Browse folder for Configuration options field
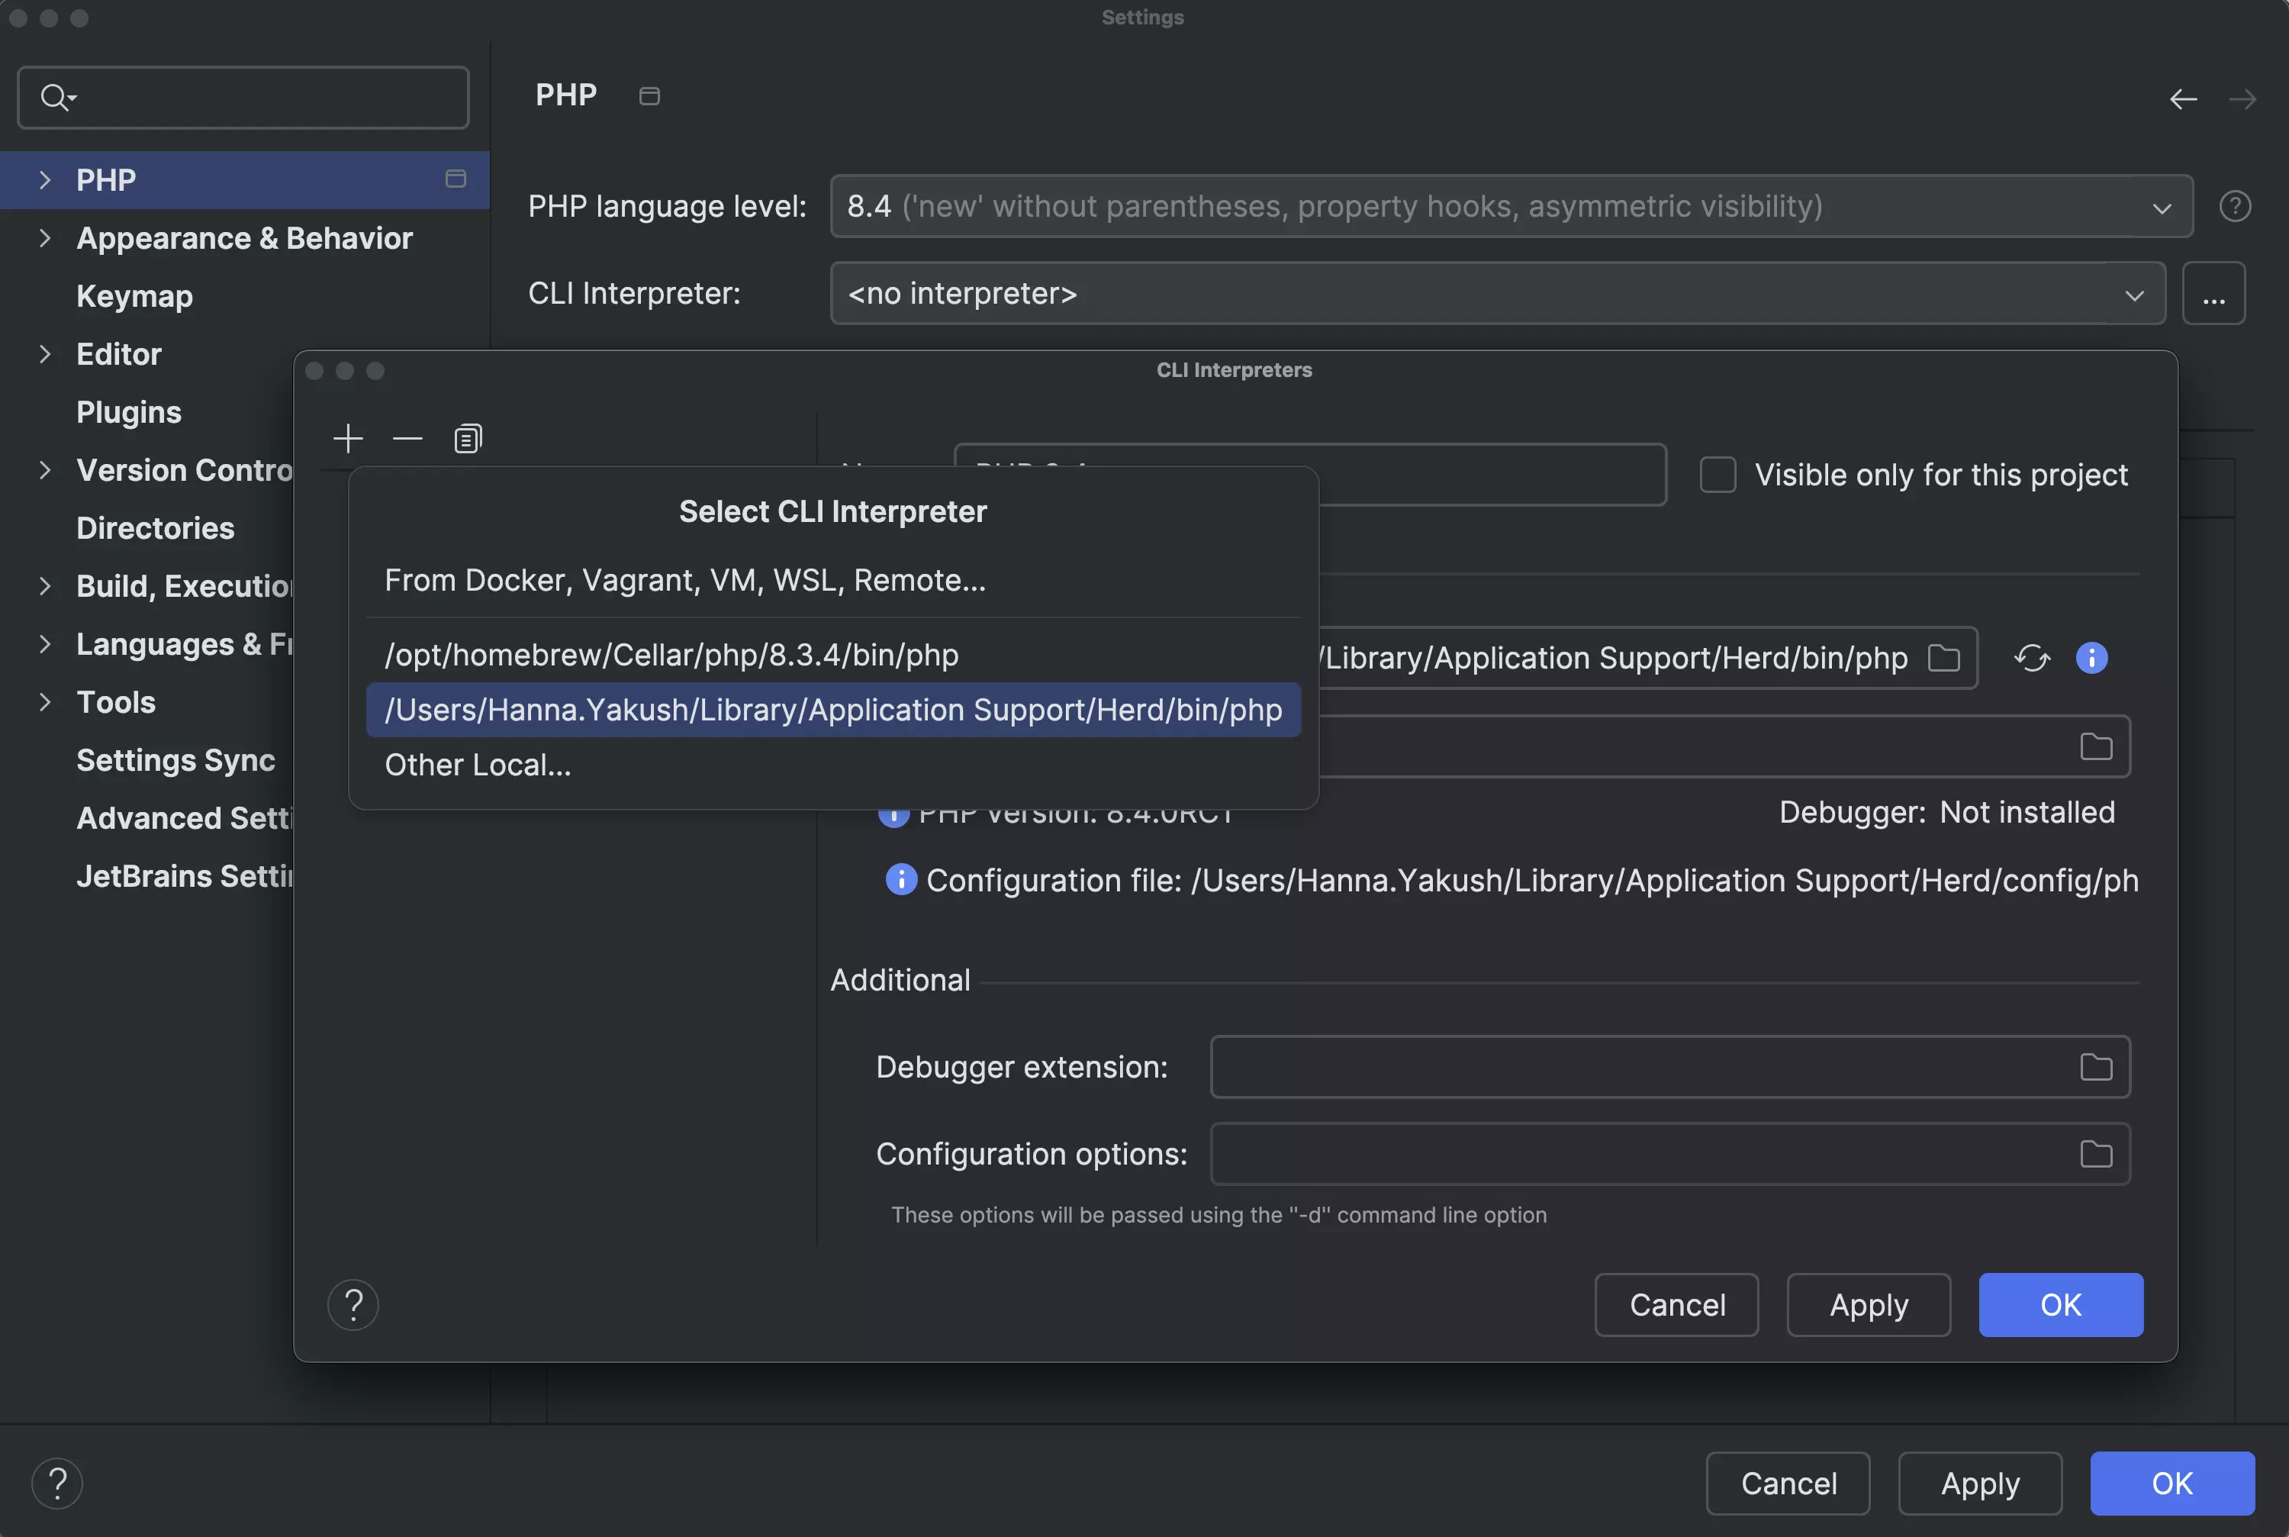The width and height of the screenshot is (2289, 1537). pyautogui.click(x=2095, y=1154)
